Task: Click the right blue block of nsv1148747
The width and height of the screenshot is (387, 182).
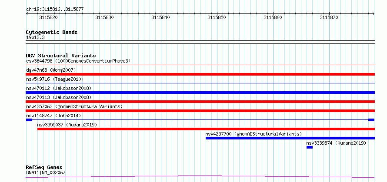Action: point(371,120)
